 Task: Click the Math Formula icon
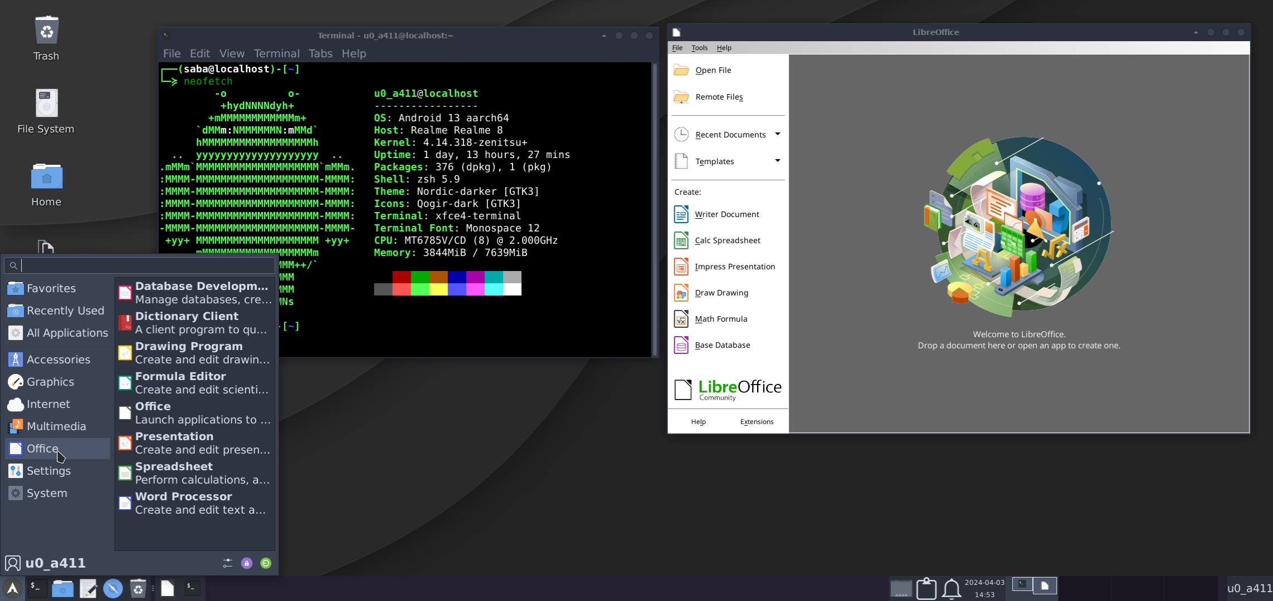[681, 319]
